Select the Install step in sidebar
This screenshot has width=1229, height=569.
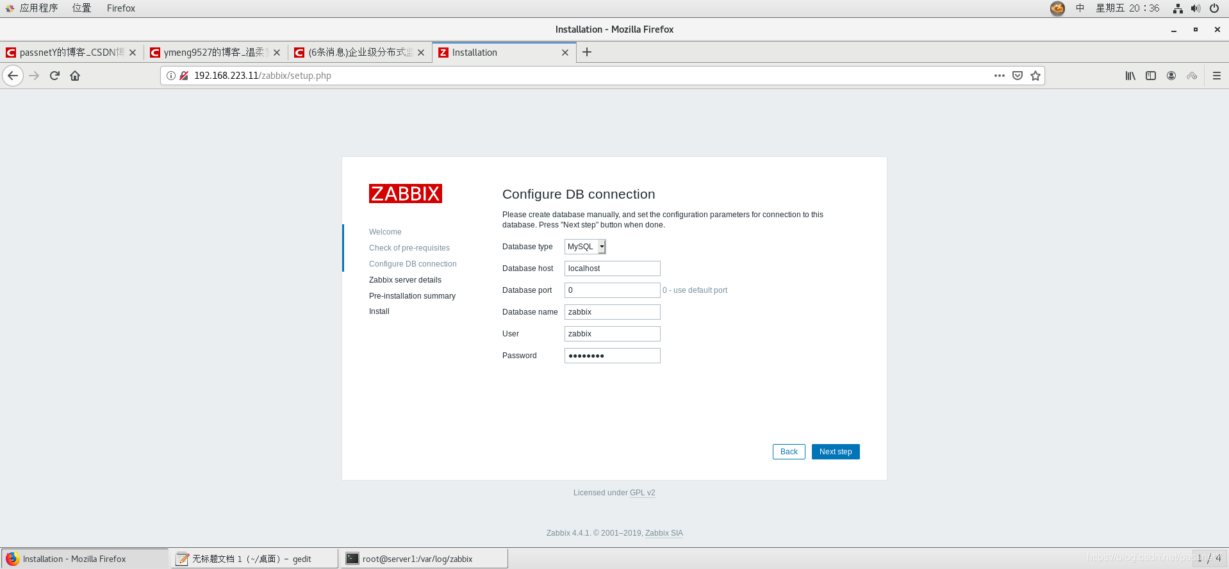tap(379, 311)
